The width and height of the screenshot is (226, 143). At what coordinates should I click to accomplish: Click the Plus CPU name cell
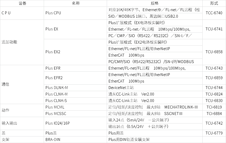pyautogui.click(x=53, y=13)
